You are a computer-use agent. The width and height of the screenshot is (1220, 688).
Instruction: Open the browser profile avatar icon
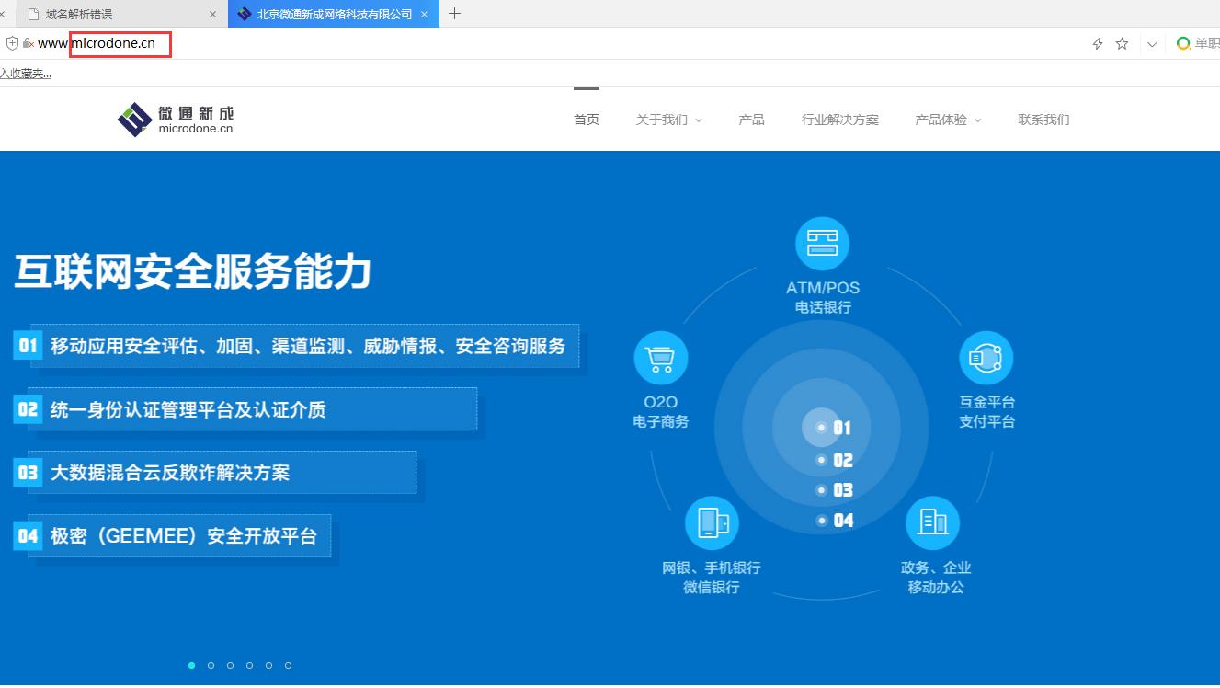tap(1184, 43)
